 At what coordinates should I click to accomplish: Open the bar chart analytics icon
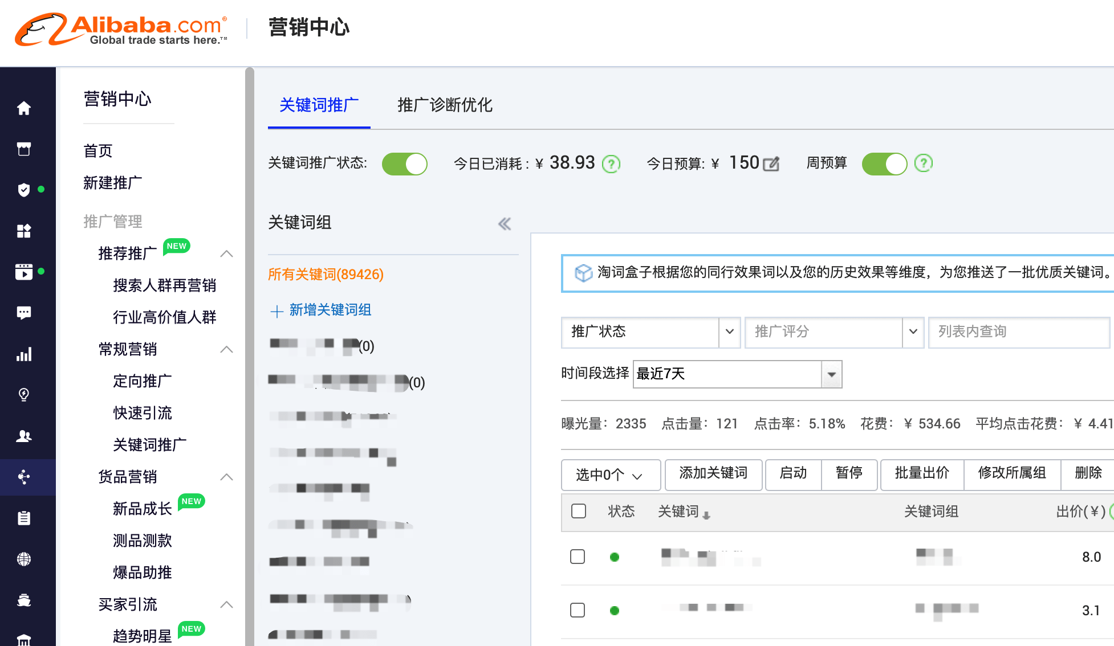click(x=23, y=354)
